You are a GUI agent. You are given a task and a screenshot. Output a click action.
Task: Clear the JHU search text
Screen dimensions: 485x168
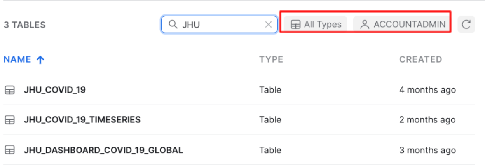[268, 24]
